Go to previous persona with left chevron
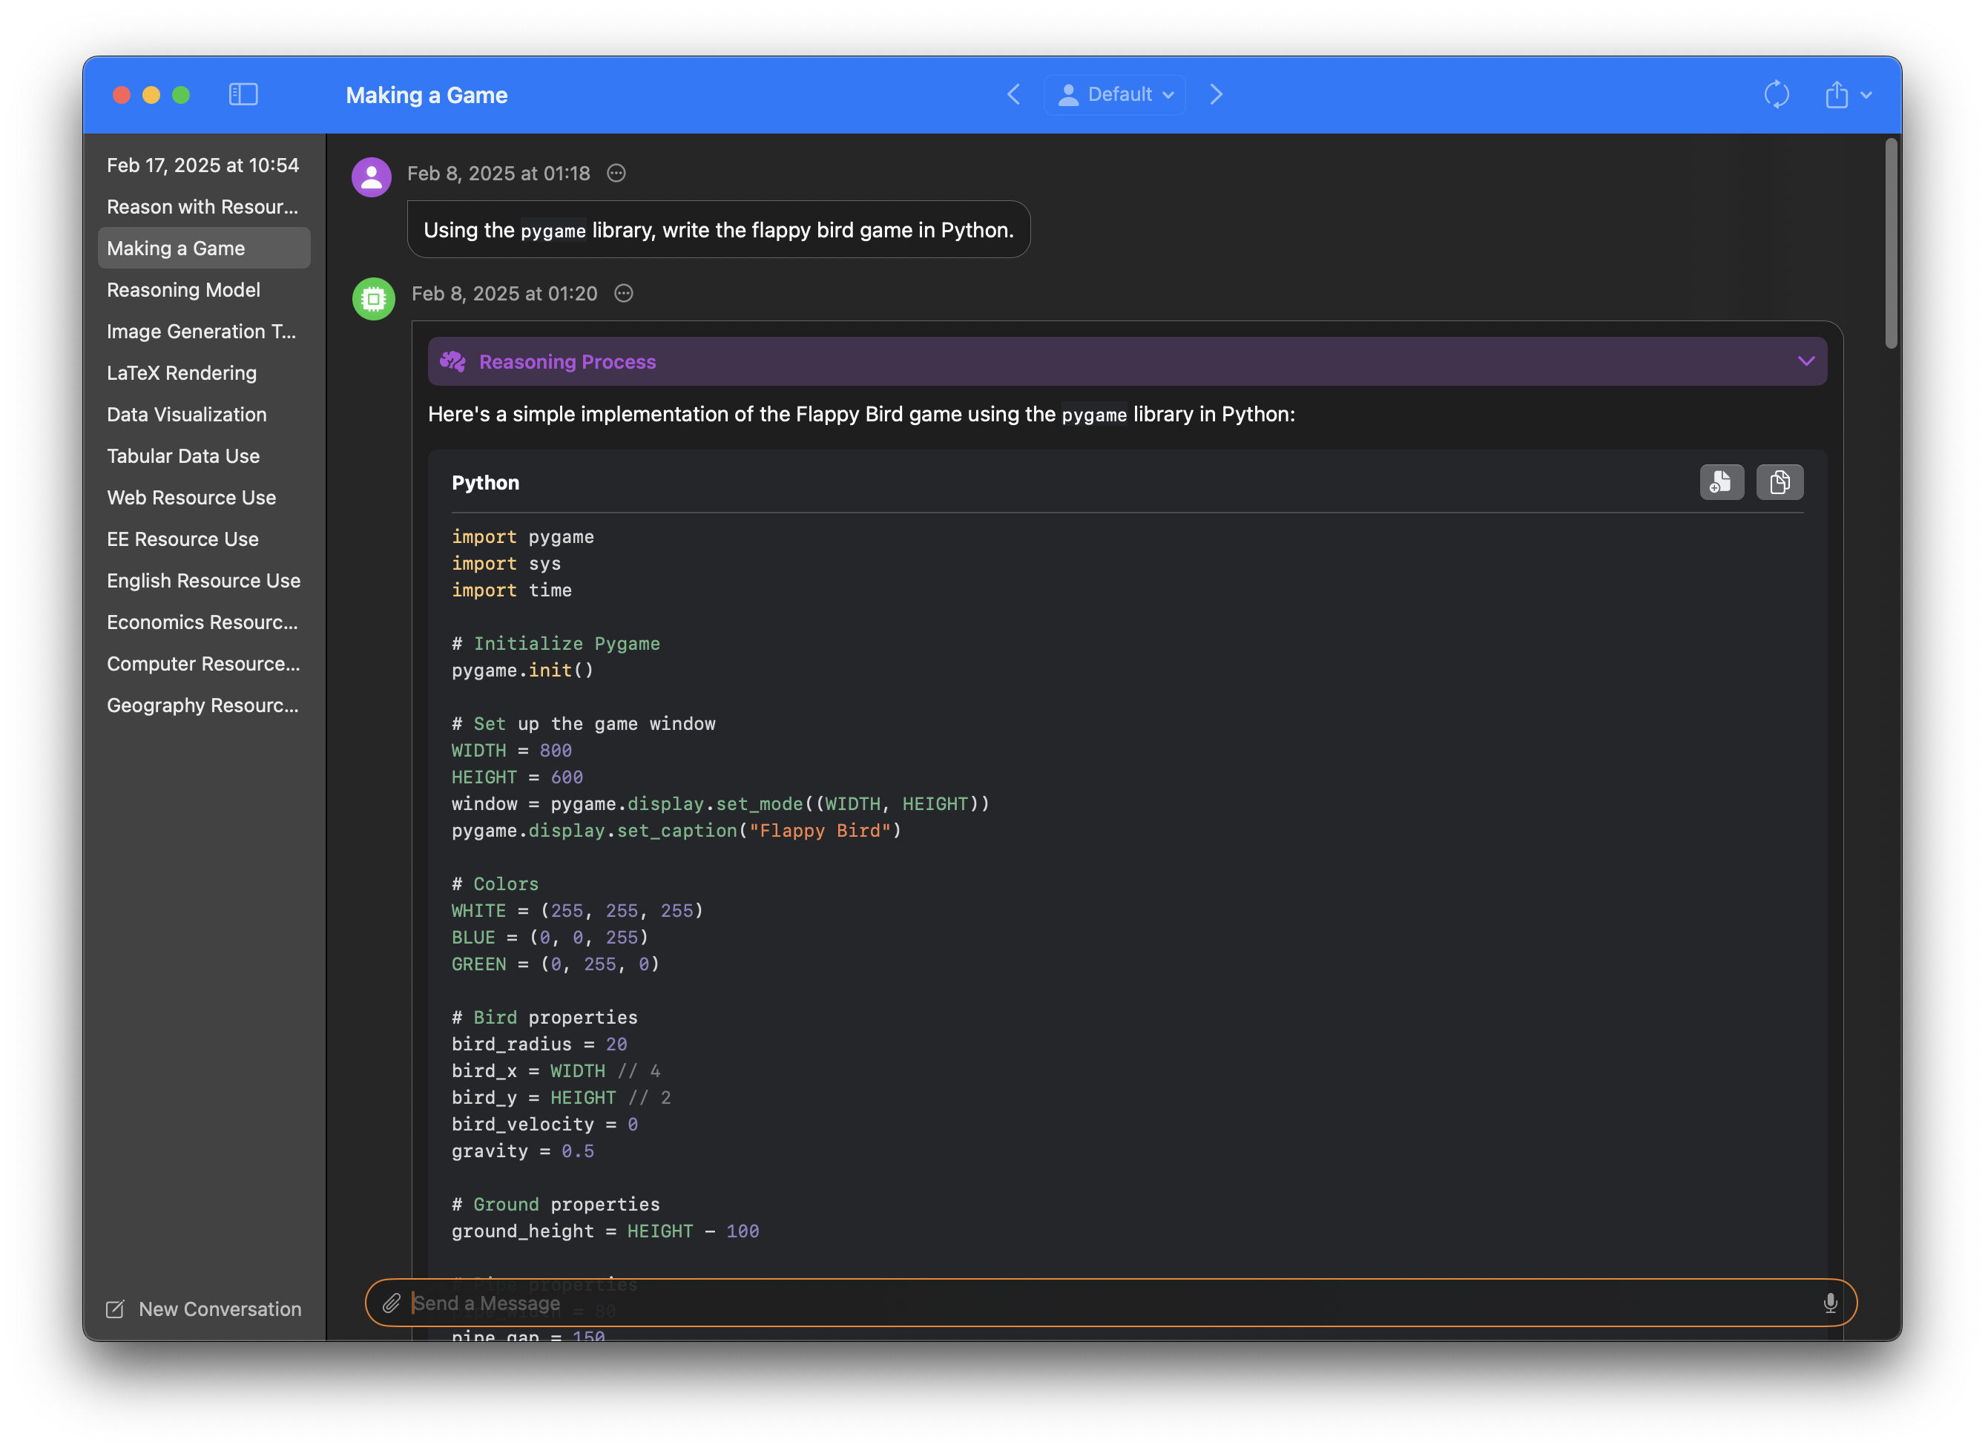 1013,94
